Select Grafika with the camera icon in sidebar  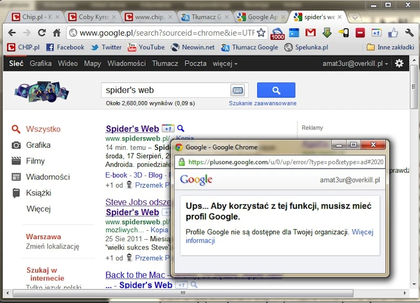click(x=31, y=145)
